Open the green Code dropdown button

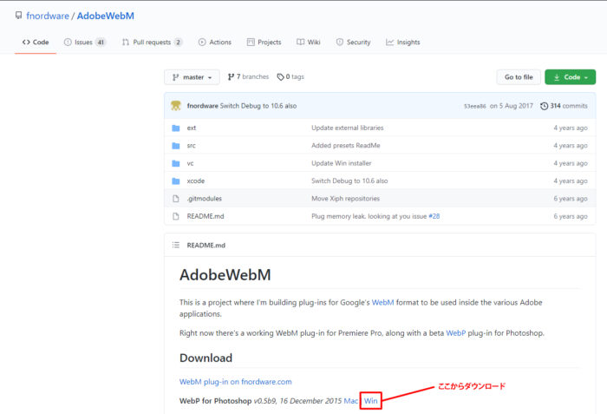click(570, 77)
